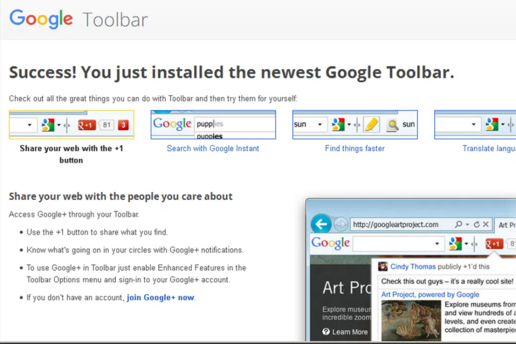The image size is (516, 344).
Task: Click the 'join Google+ now' link
Action: (x=160, y=298)
